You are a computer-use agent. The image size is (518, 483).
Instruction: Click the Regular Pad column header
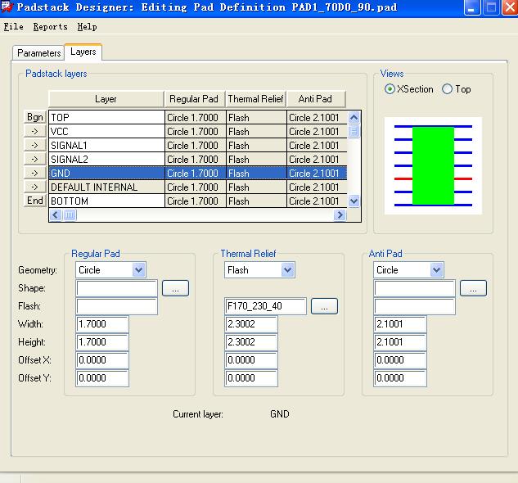coord(194,99)
